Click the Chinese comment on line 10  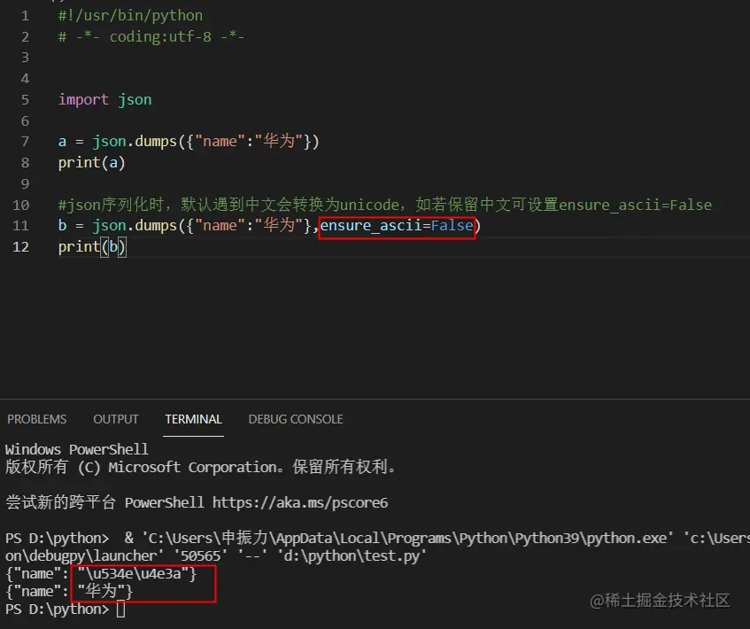coord(385,205)
